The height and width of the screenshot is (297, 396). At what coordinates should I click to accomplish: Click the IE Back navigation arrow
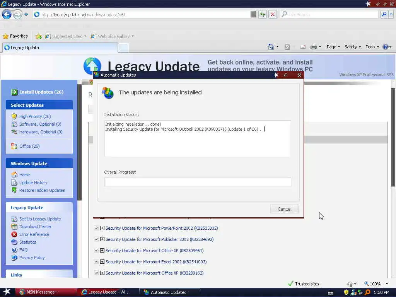click(x=7, y=14)
